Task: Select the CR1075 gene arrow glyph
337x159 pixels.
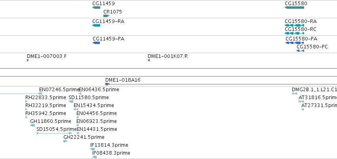Action: coord(107,16)
